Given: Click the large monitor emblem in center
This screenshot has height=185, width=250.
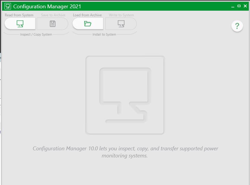Looking at the screenshot, I should (125, 95).
